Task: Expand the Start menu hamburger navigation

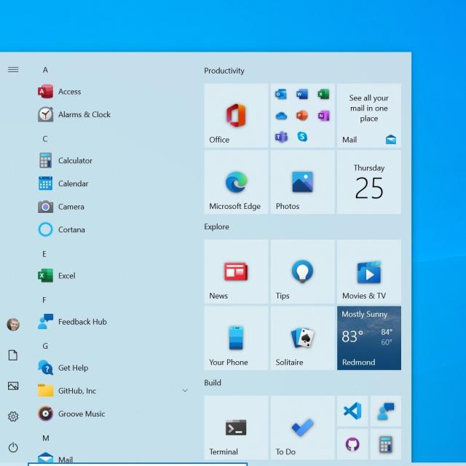Action: [13, 70]
